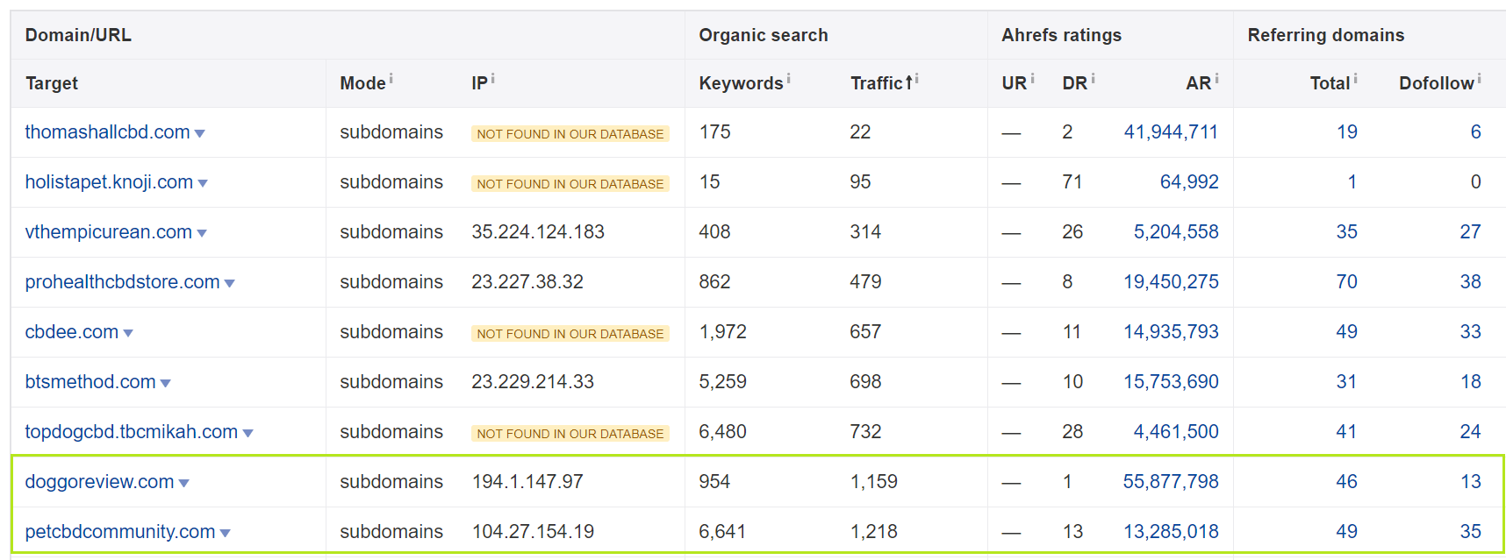Show info tooltip for IP column

493,79
